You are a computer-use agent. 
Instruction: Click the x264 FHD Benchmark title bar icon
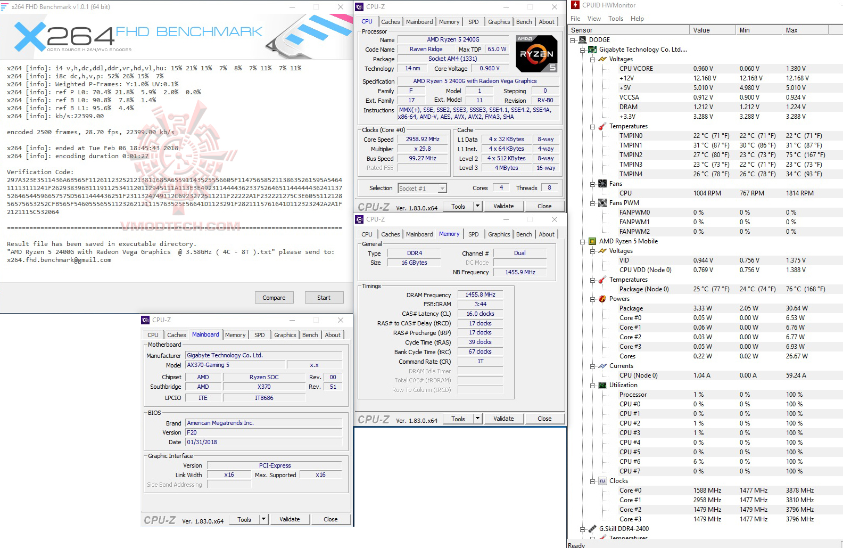click(x=5, y=7)
